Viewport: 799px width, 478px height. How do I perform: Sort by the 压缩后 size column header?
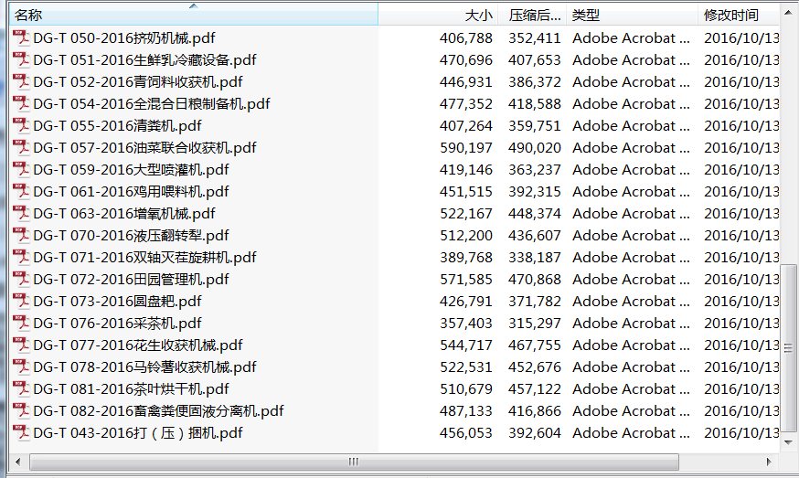click(x=535, y=16)
